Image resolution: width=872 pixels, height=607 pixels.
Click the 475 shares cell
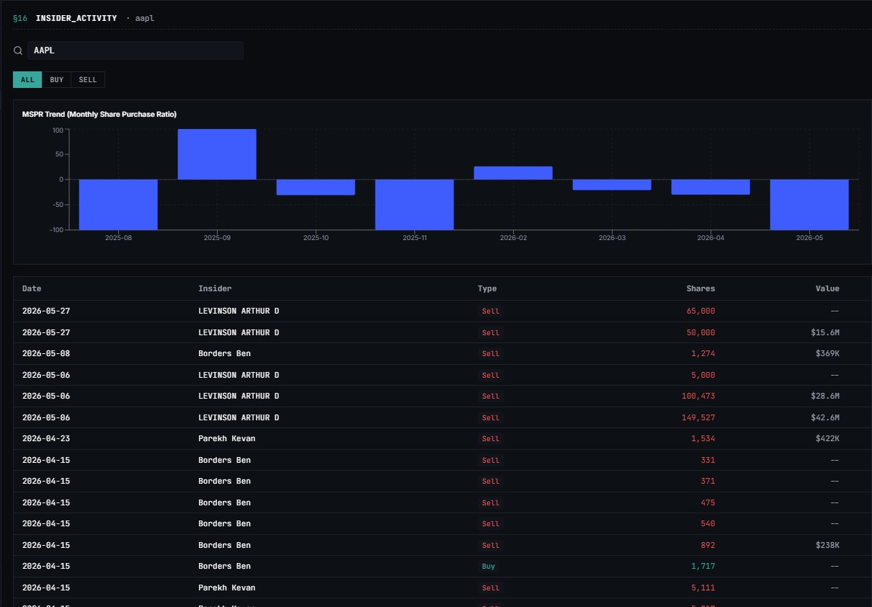(x=708, y=502)
